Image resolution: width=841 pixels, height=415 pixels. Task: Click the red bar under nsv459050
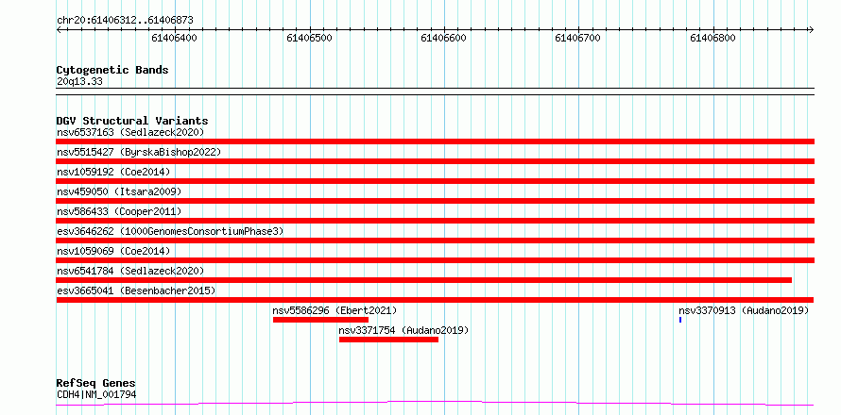[435, 201]
